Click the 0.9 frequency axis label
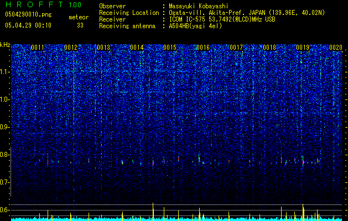The width and height of the screenshot is (348, 221). click(x=4, y=127)
